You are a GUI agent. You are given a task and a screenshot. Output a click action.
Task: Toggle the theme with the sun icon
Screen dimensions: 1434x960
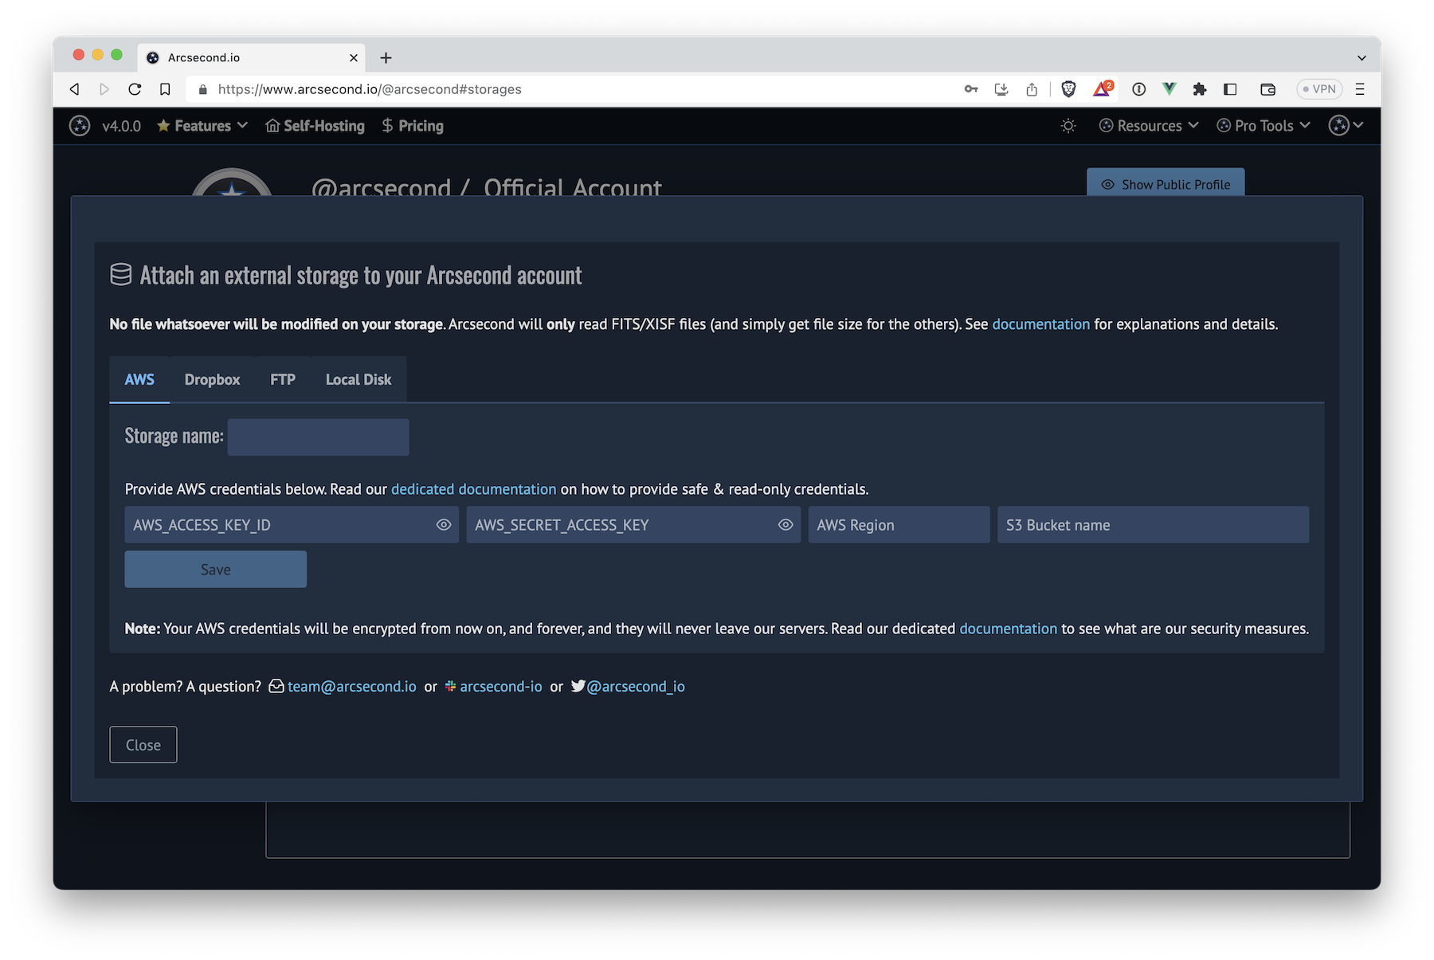pyautogui.click(x=1068, y=125)
